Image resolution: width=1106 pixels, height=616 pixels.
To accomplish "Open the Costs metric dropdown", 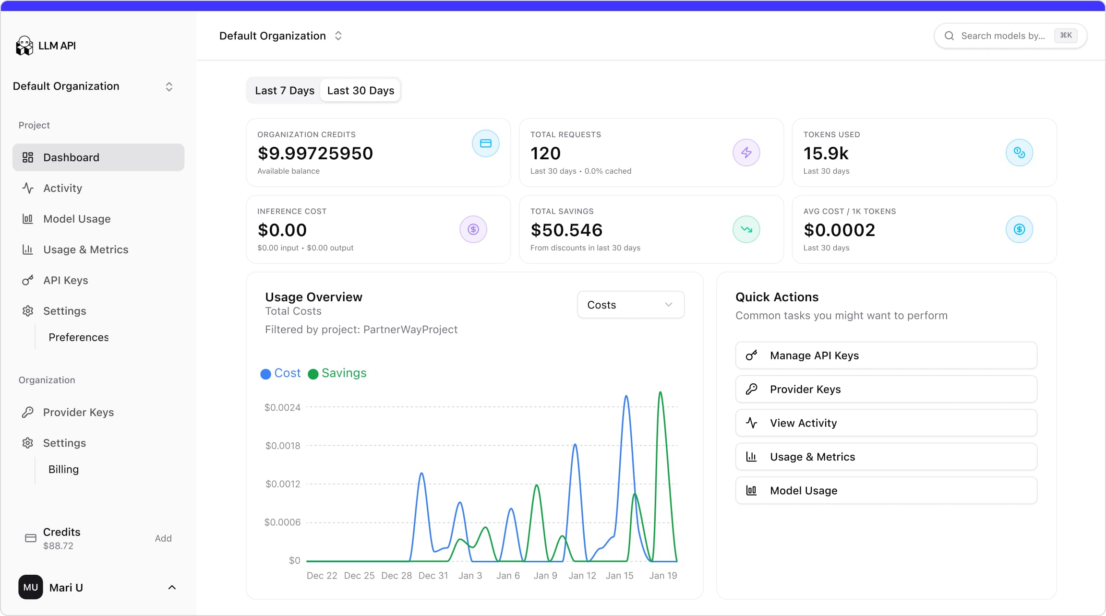I will [630, 305].
